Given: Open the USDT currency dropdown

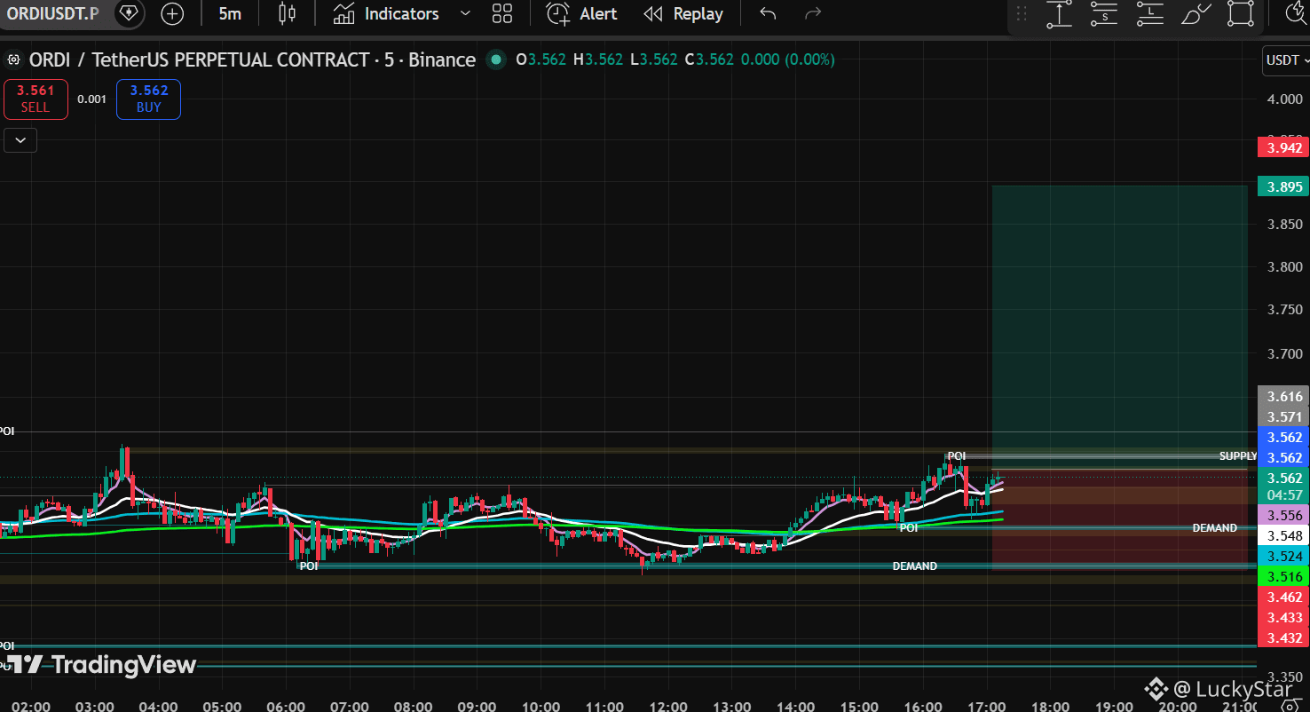Looking at the screenshot, I should [1285, 60].
